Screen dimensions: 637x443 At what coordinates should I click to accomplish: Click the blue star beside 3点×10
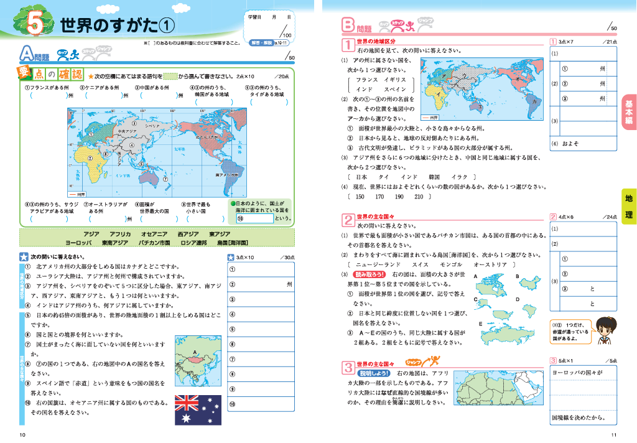click(x=231, y=257)
